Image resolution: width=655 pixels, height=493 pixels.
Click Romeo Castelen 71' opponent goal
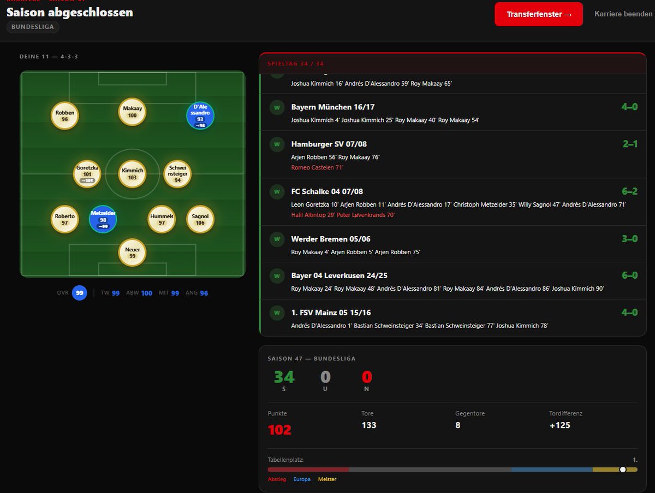pos(317,168)
